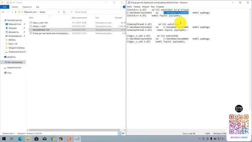
Task: Open Изображения in the navigation pane
Action: tap(15, 36)
